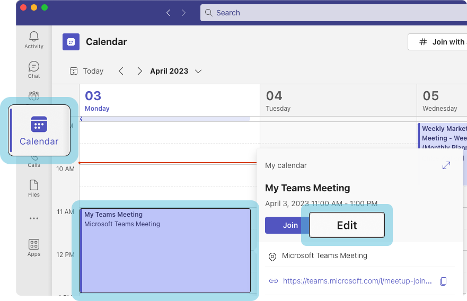Open Apps from the sidebar

click(x=33, y=247)
